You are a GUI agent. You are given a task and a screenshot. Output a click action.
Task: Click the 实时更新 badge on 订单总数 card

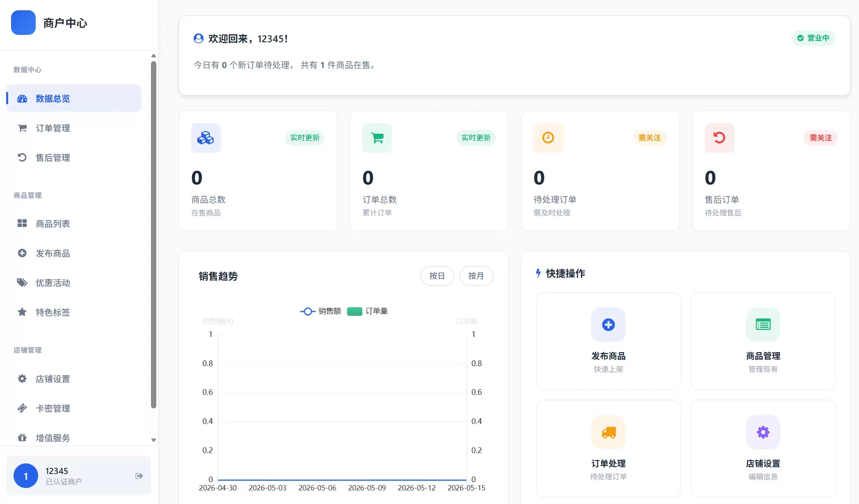(x=476, y=138)
